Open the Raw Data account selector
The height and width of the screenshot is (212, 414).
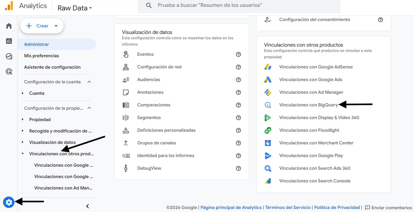tap(74, 7)
